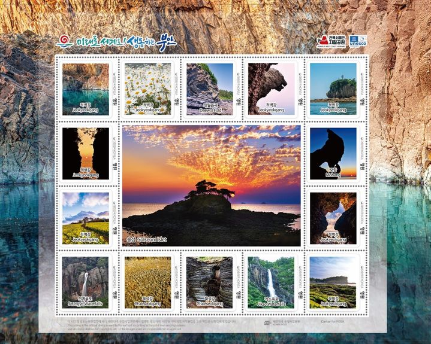Select the Jikso Waterfalls stamp
The height and width of the screenshot is (344, 431).
coord(271,282)
